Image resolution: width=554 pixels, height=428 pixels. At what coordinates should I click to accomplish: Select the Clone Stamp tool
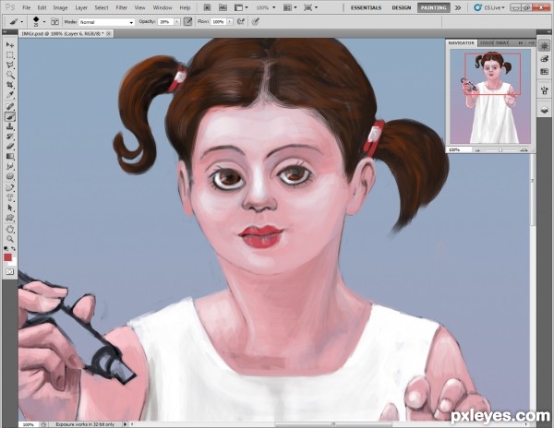[x=10, y=126]
